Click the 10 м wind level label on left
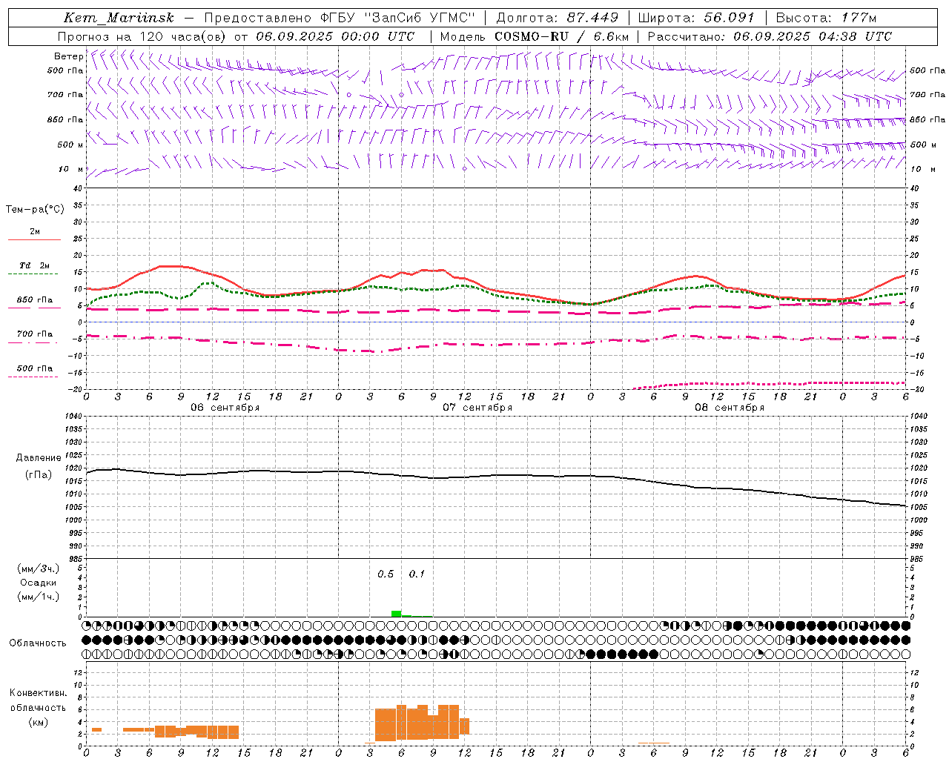This screenshot has height=759, width=949. pos(70,170)
